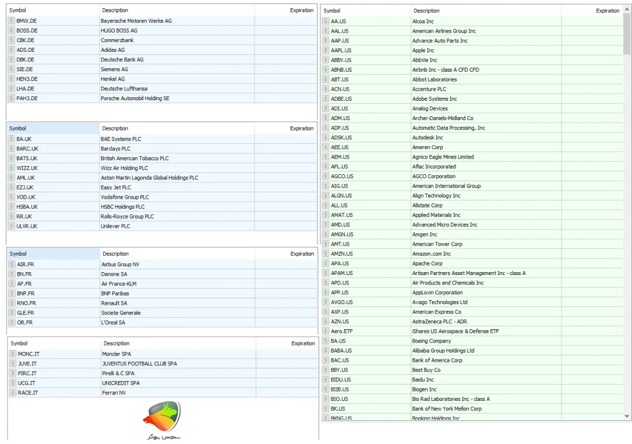Click the US list vertical scrollbar thumb
Viewport: 632px width, 444px height.
pyautogui.click(x=627, y=34)
